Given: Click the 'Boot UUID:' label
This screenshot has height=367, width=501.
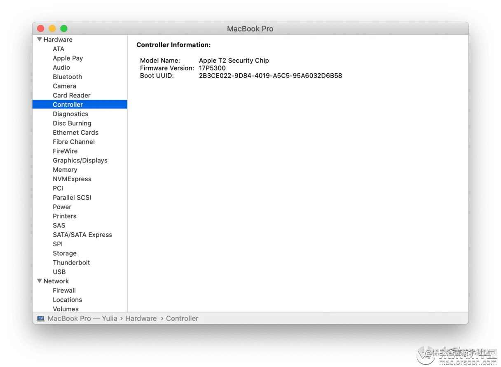Looking at the screenshot, I should (x=157, y=76).
